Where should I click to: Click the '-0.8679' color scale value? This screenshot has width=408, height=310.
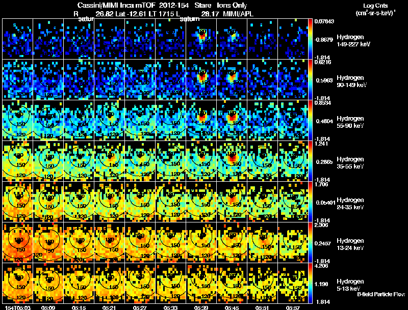(324, 40)
